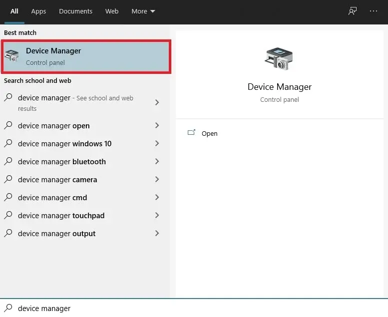Expand arrow for 'device manager windows 10'

(x=157, y=143)
